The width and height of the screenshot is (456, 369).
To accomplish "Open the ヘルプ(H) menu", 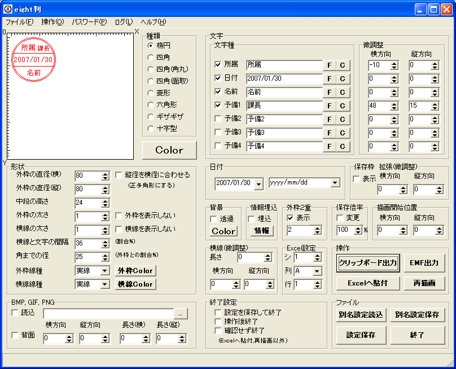I will (x=154, y=22).
